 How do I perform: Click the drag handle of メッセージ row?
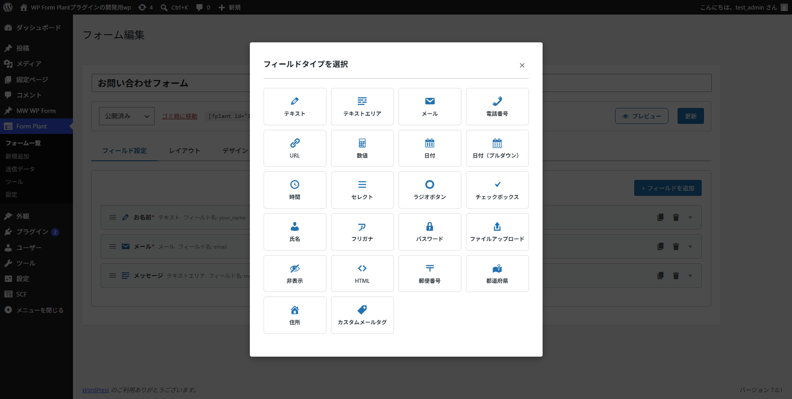point(113,276)
